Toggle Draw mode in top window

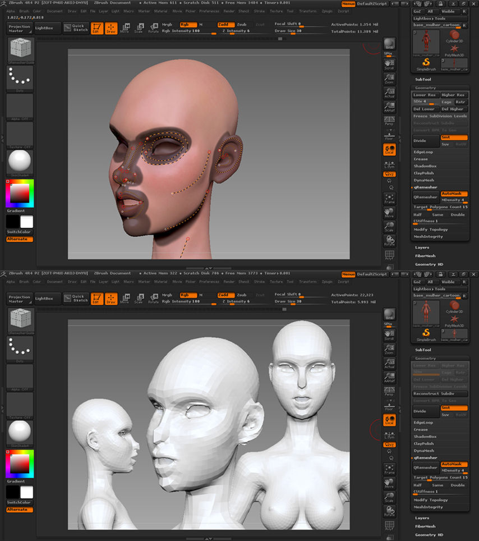[x=111, y=28]
